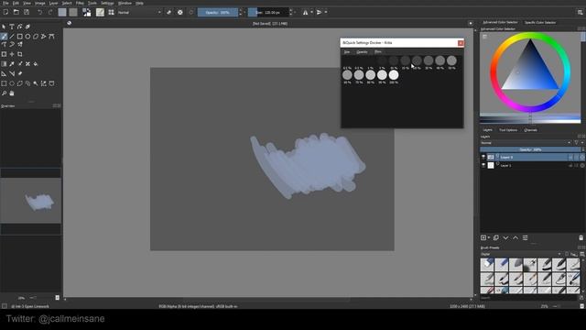Open the Edit menu
The image size is (586, 330).
tap(16, 3)
